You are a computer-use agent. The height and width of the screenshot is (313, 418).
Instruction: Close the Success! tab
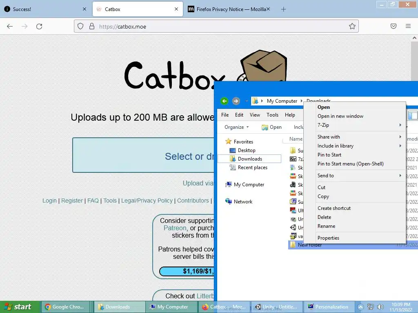coord(84,9)
